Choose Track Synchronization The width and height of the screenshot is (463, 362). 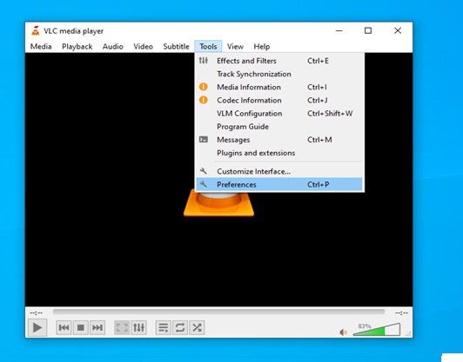(x=279, y=74)
